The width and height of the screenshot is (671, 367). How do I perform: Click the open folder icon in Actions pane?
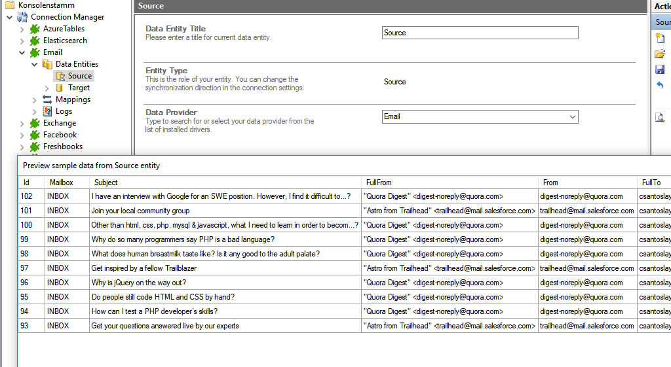coord(660,54)
